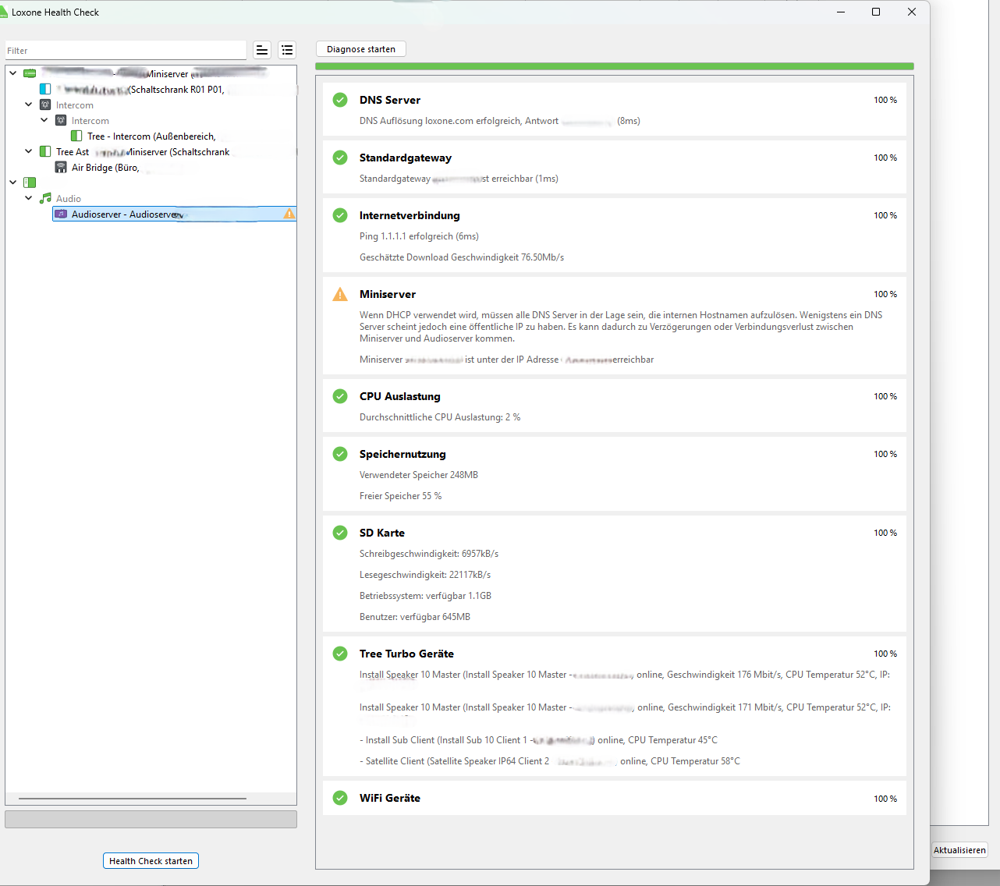The height and width of the screenshot is (886, 1000).
Task: Click the green check icon for Speichernutzung
Action: click(x=340, y=454)
